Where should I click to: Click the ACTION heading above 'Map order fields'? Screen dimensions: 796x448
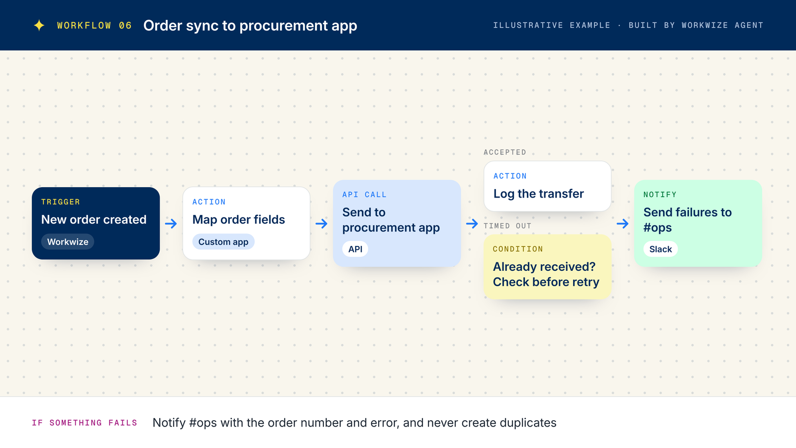[x=209, y=202]
